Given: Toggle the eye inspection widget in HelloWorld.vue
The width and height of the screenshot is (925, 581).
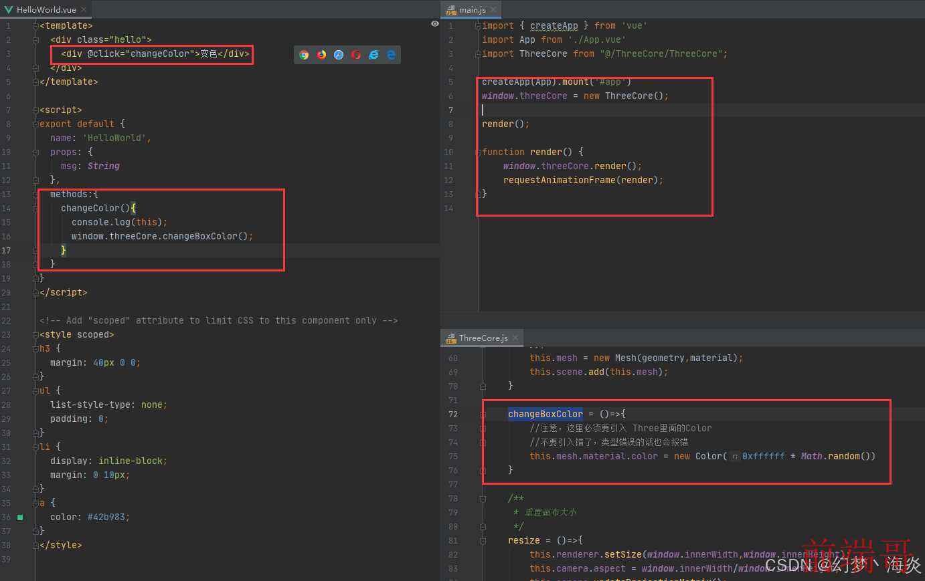Looking at the screenshot, I should point(435,23).
